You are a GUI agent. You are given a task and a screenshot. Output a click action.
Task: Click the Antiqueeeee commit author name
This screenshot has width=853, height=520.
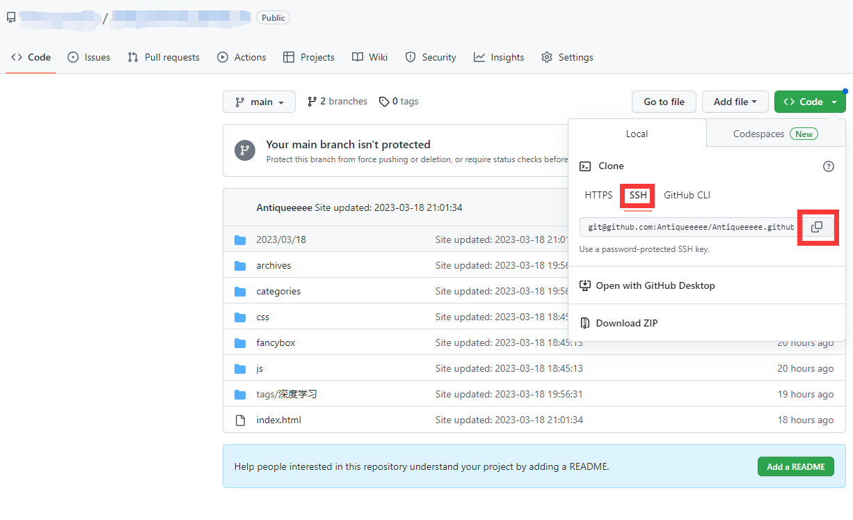point(284,207)
